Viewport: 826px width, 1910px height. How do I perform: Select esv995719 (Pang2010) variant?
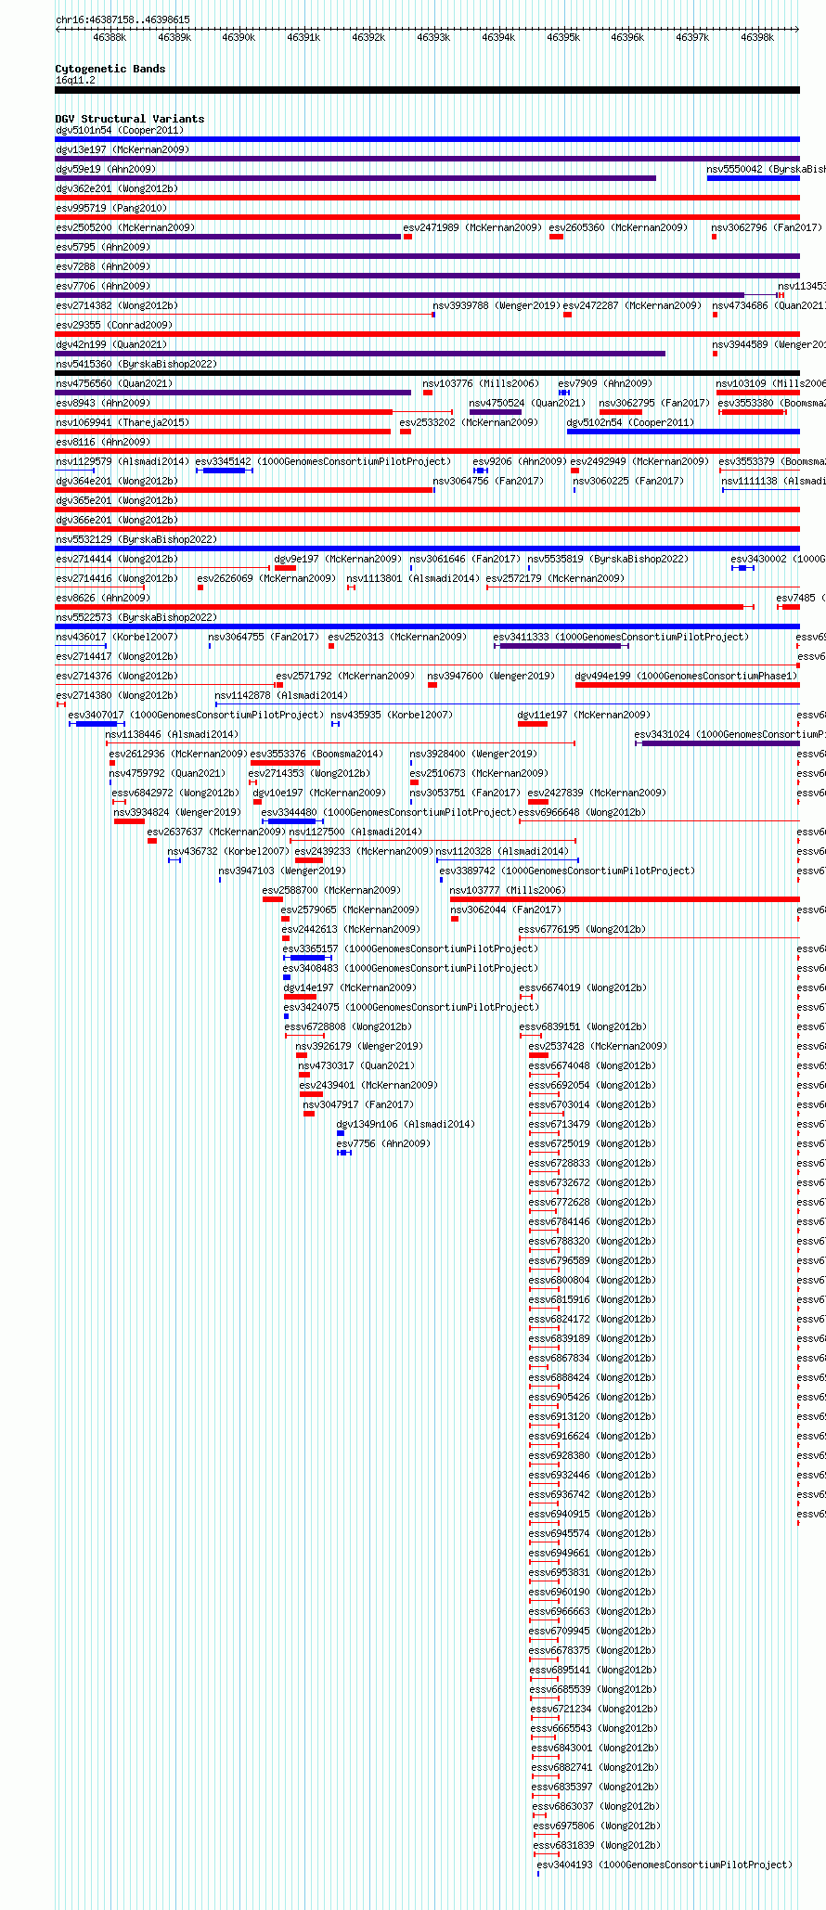pyautogui.click(x=111, y=209)
